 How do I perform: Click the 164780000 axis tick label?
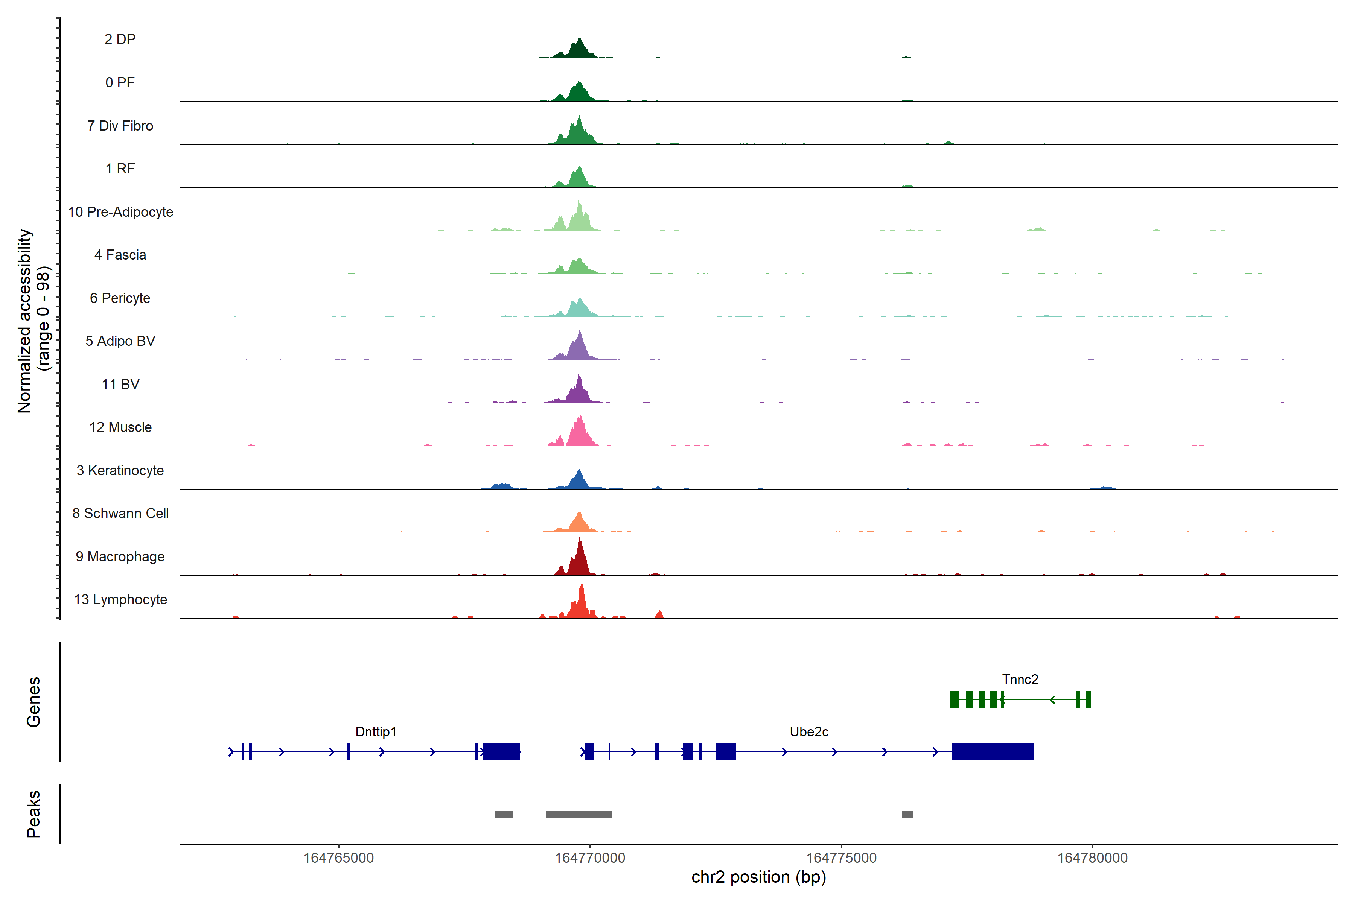click(x=1092, y=858)
